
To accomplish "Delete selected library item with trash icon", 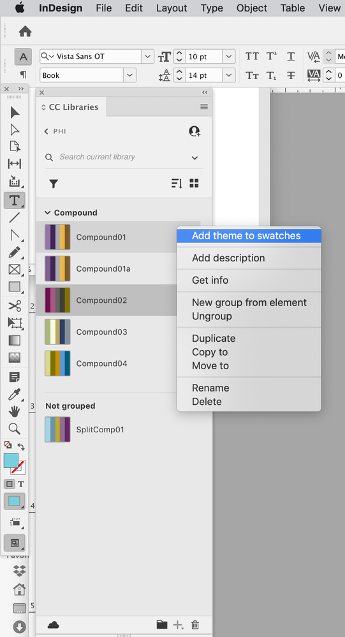I will click(195, 625).
